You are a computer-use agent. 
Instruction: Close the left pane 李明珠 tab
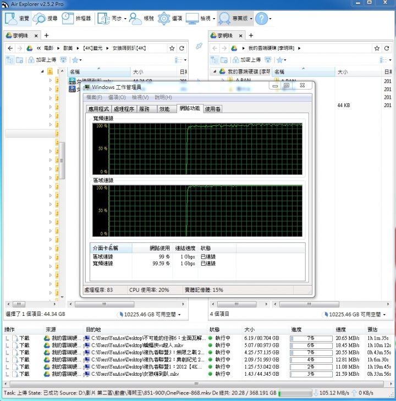point(36,36)
